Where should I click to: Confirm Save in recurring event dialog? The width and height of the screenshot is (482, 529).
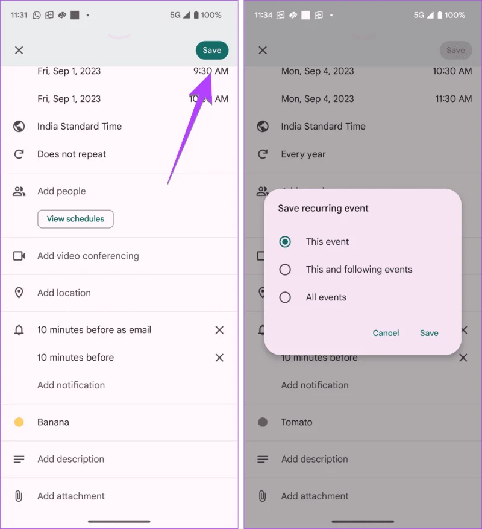point(429,333)
